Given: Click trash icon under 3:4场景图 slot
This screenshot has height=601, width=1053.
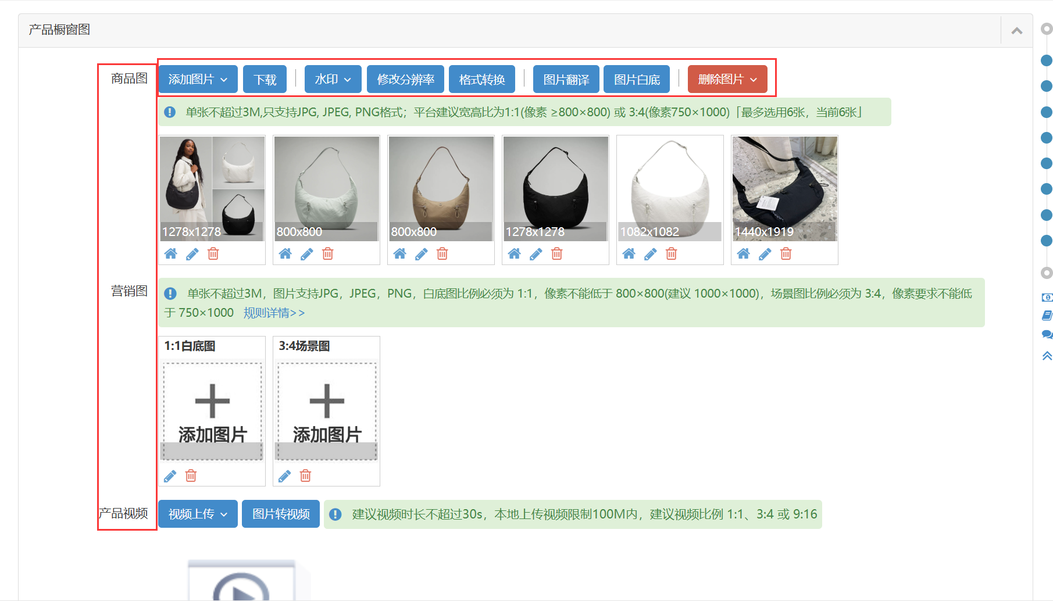Looking at the screenshot, I should (305, 477).
